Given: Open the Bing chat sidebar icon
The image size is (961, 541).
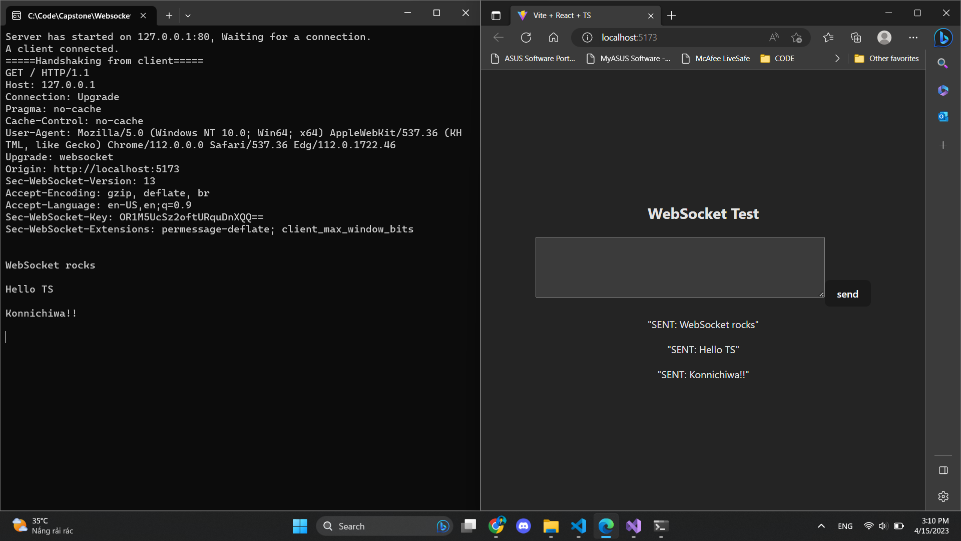Looking at the screenshot, I should (943, 38).
